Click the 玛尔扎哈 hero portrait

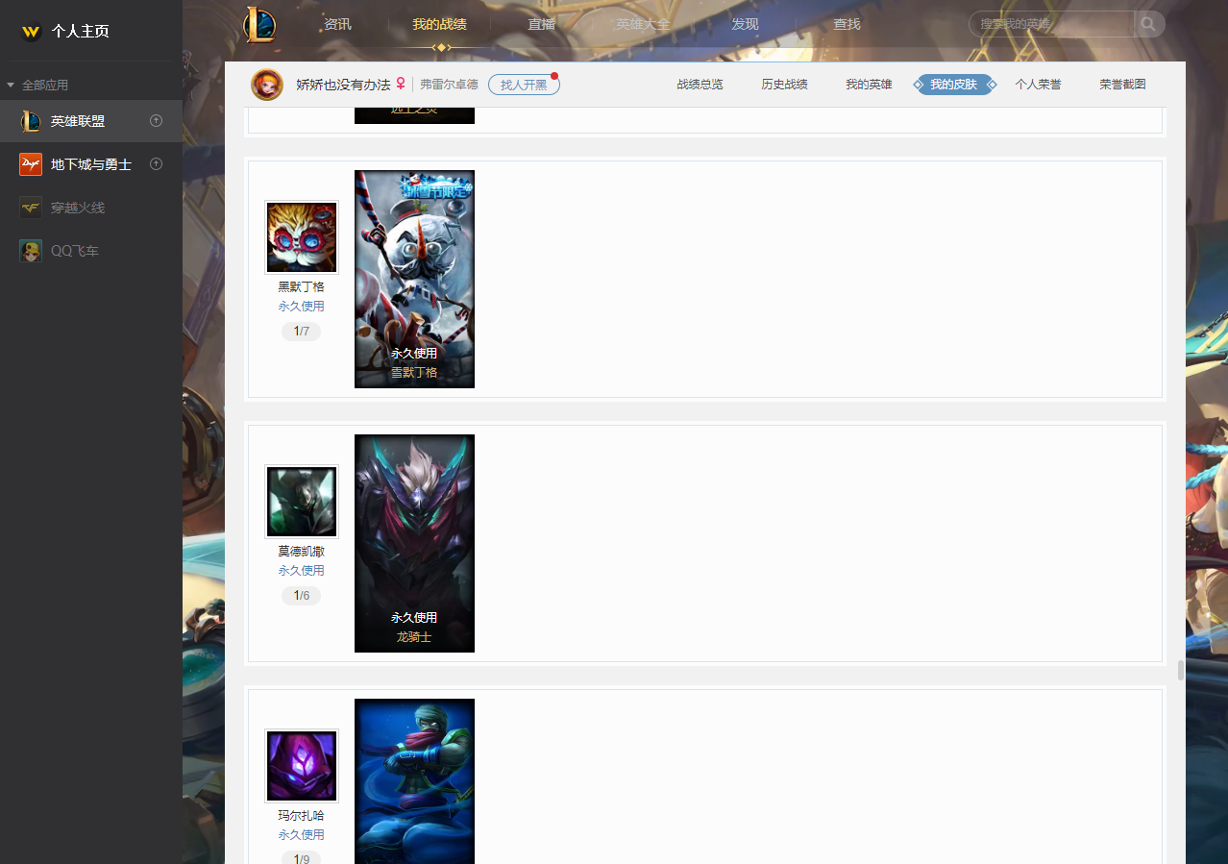click(302, 766)
